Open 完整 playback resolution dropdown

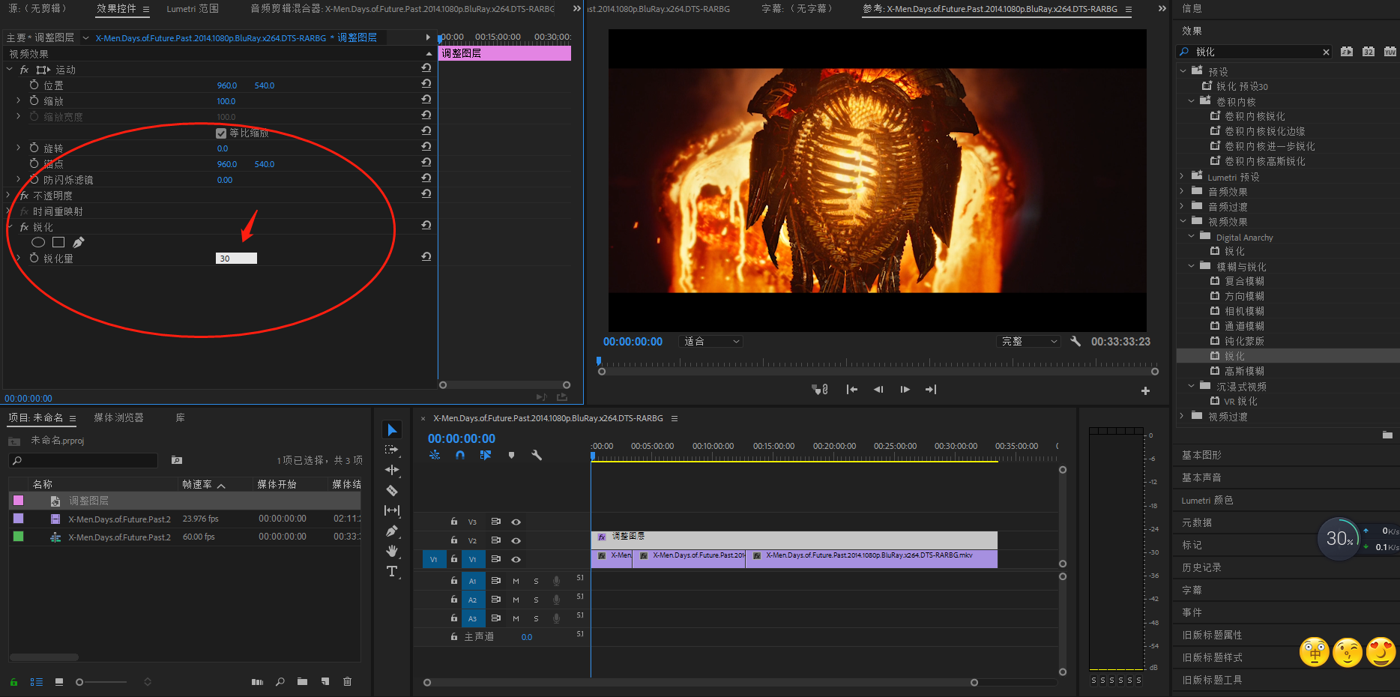[x=1030, y=341]
